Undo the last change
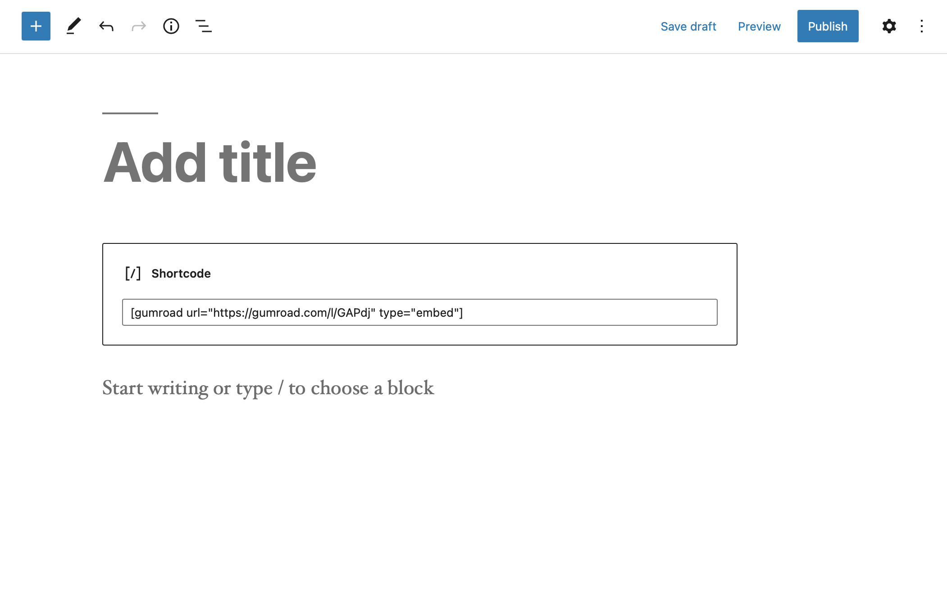 pyautogui.click(x=106, y=26)
